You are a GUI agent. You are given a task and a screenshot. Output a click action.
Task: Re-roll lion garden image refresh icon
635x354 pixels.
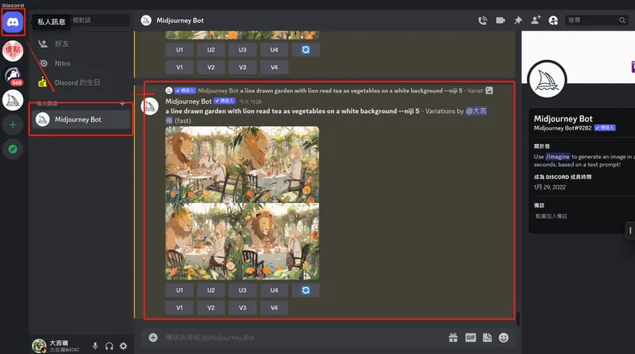click(x=305, y=290)
